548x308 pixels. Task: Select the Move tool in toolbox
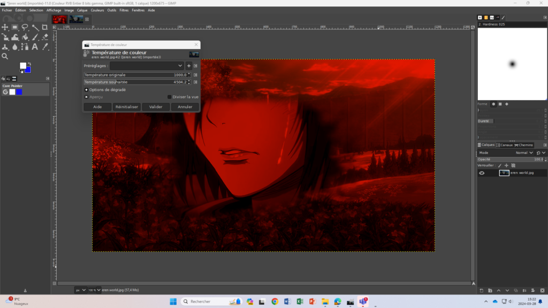pyautogui.click(x=5, y=27)
